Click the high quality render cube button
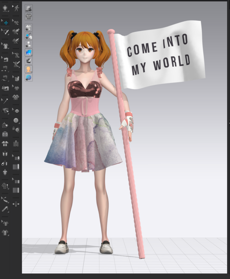The width and height of the screenshot is (230, 279). click(x=29, y=8)
